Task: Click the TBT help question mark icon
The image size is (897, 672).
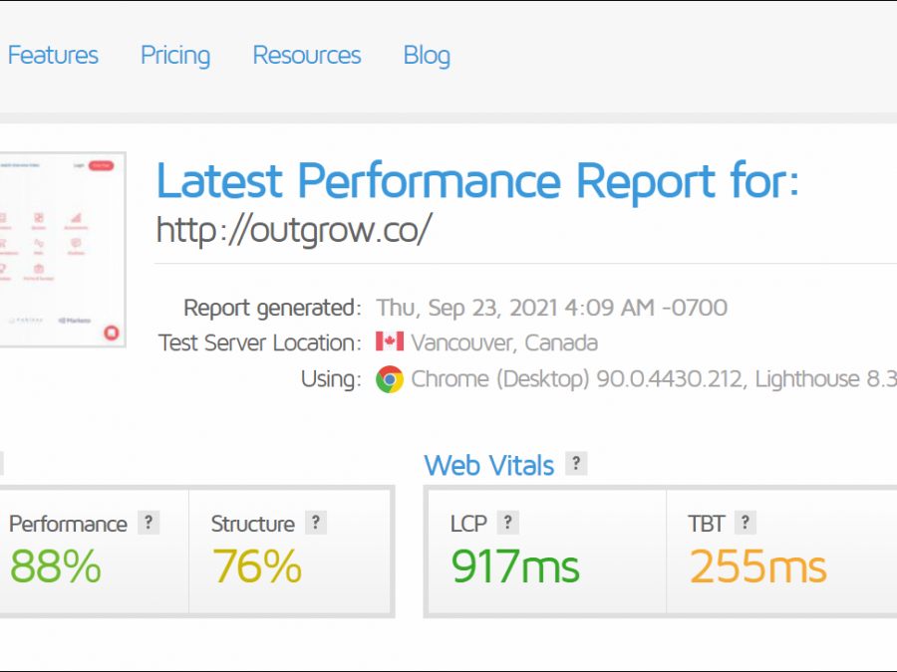Action: 745,523
